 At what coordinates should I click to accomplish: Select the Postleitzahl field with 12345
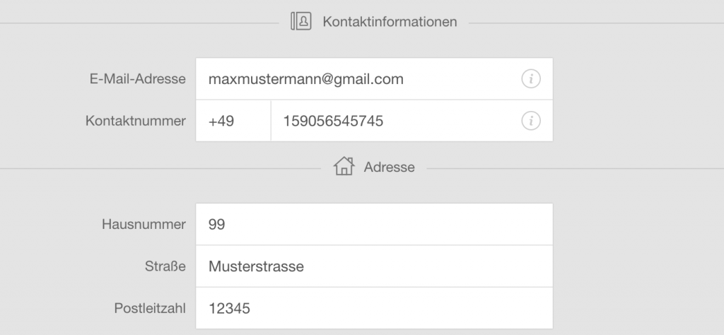pyautogui.click(x=374, y=308)
